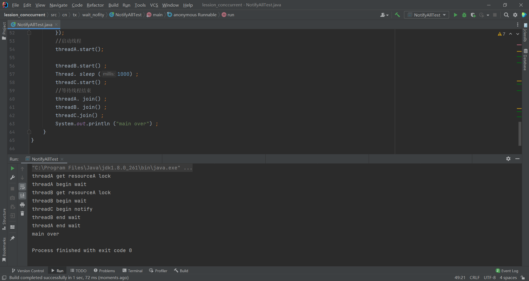The width and height of the screenshot is (529, 281).
Task: Toggle Database tool window
Action: pyautogui.click(x=525, y=60)
